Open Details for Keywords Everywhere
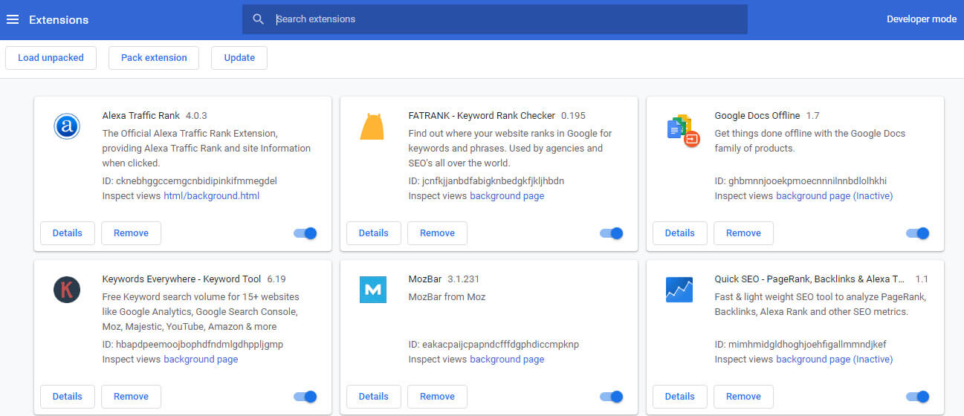This screenshot has width=964, height=416. tap(67, 397)
